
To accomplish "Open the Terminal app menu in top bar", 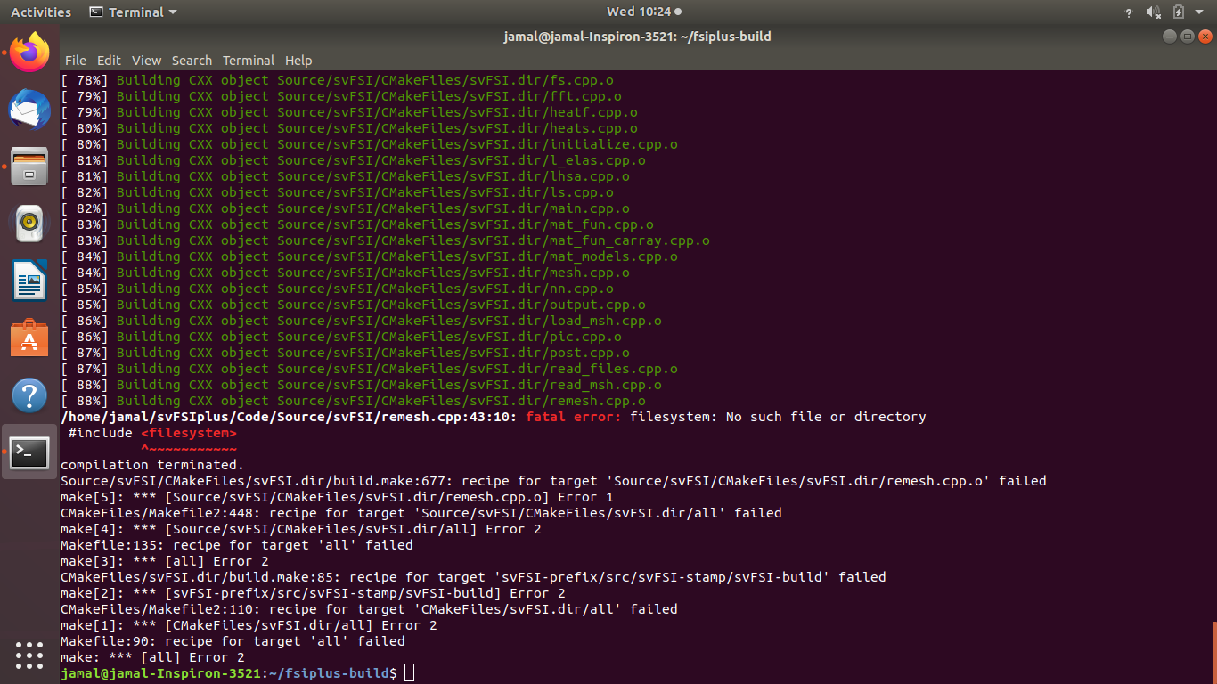I will point(134,12).
